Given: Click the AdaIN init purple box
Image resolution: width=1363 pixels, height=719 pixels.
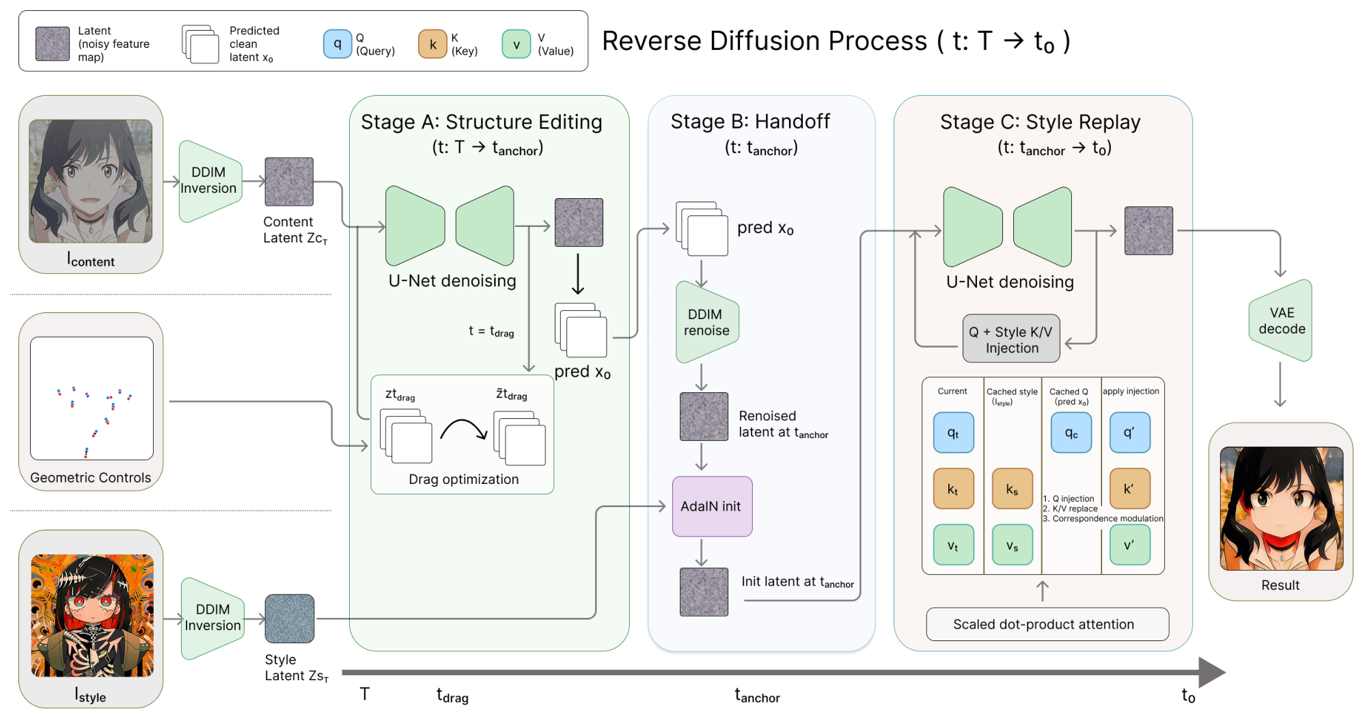Looking at the screenshot, I should [x=712, y=506].
